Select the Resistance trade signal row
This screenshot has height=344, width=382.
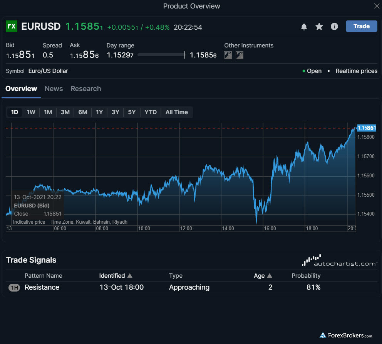click(x=42, y=287)
